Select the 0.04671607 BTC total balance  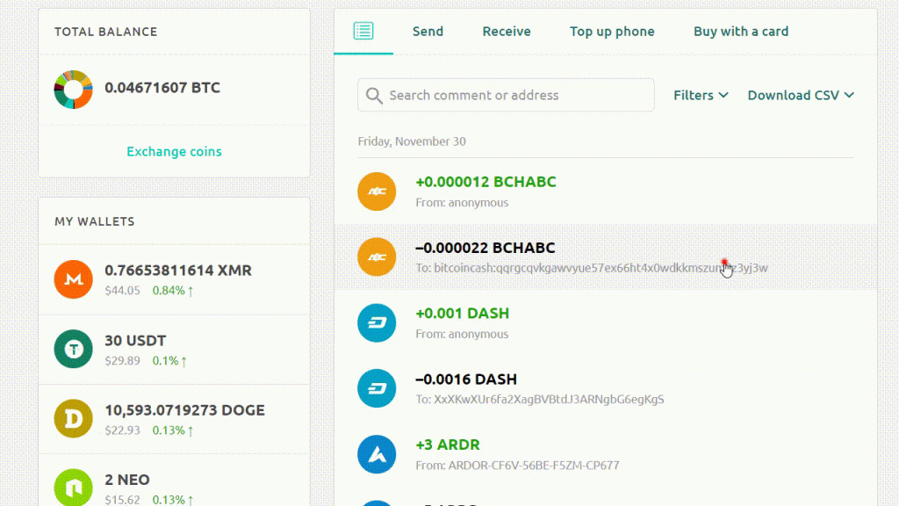click(162, 88)
